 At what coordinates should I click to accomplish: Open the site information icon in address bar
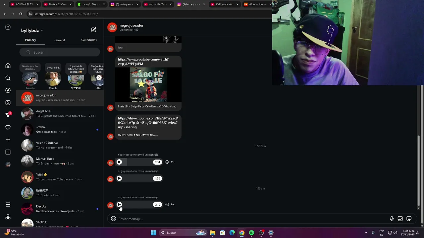pyautogui.click(x=30, y=14)
